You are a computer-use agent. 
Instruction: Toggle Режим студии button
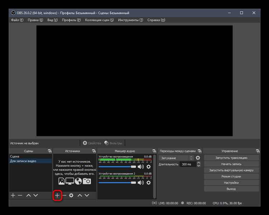click(x=231, y=176)
